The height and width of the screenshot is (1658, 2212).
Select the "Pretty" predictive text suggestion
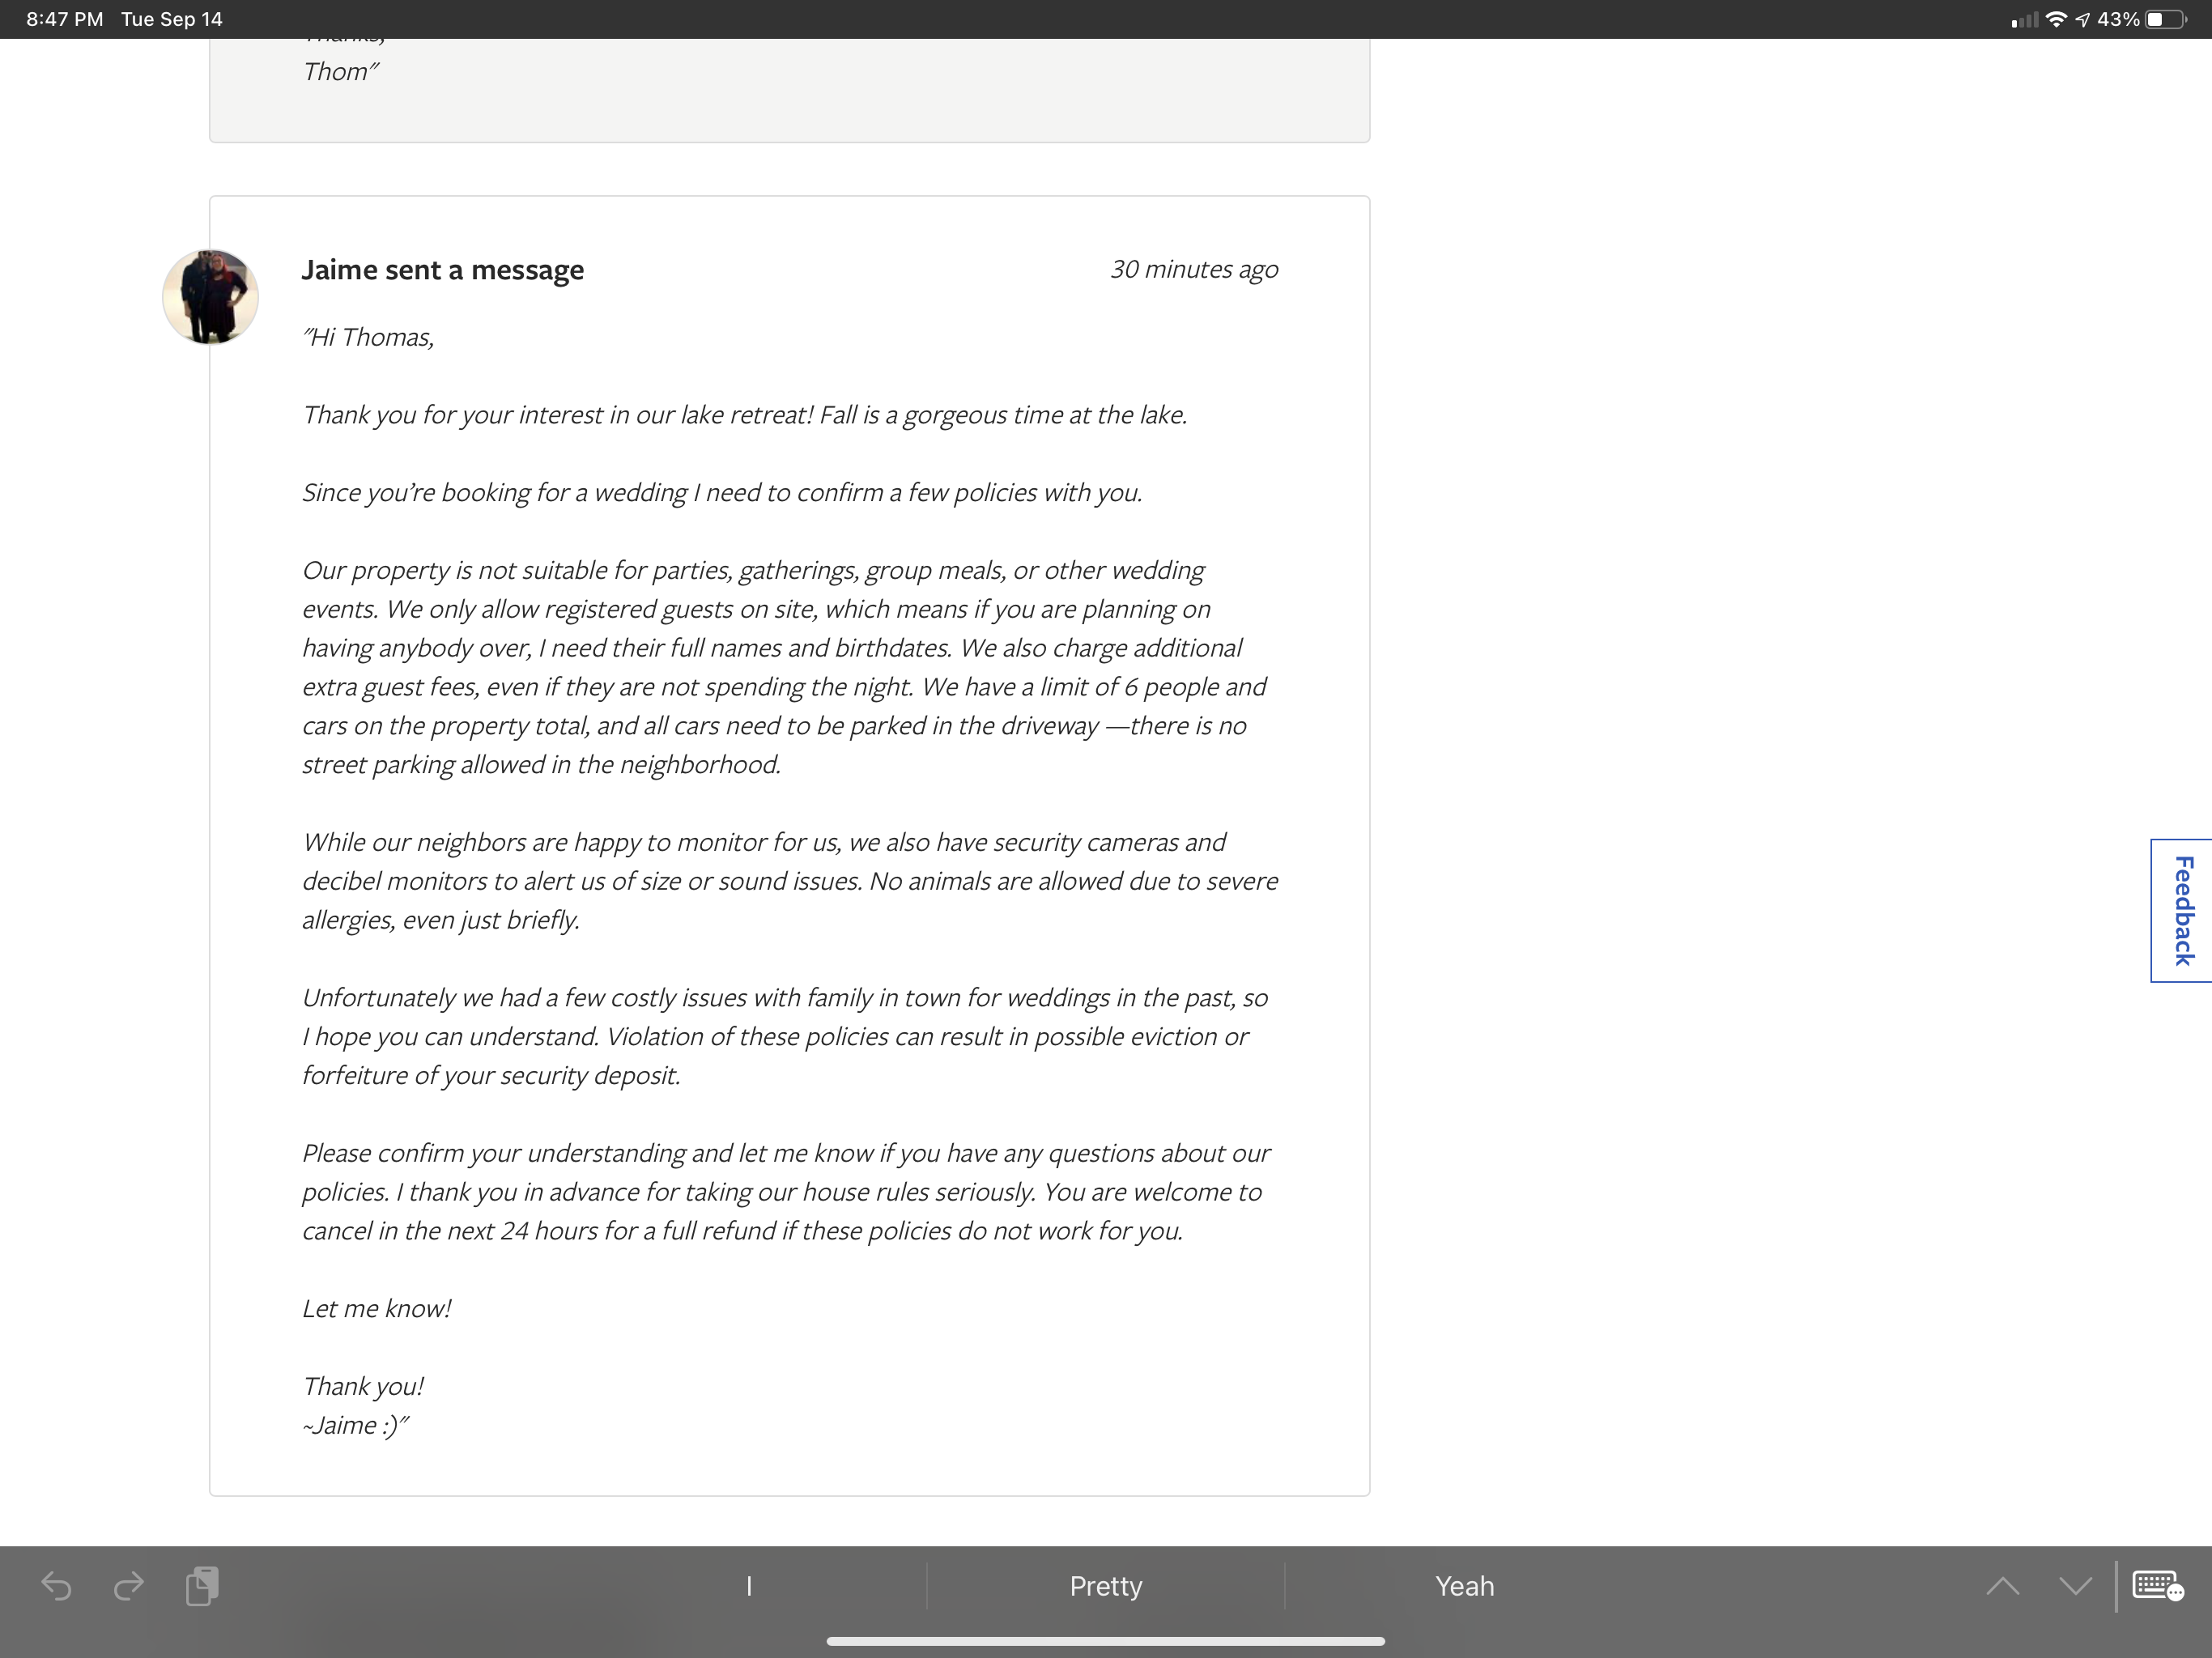tap(1106, 1586)
